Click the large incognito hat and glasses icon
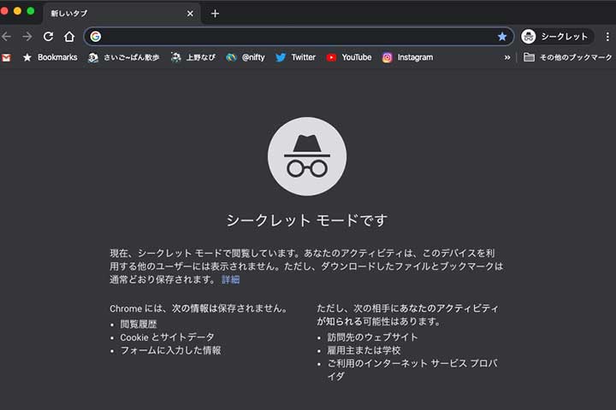Image resolution: width=616 pixels, height=410 pixels. [x=307, y=156]
